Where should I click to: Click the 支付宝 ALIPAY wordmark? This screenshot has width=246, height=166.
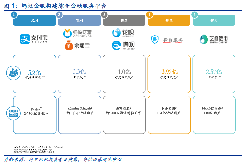(39, 39)
